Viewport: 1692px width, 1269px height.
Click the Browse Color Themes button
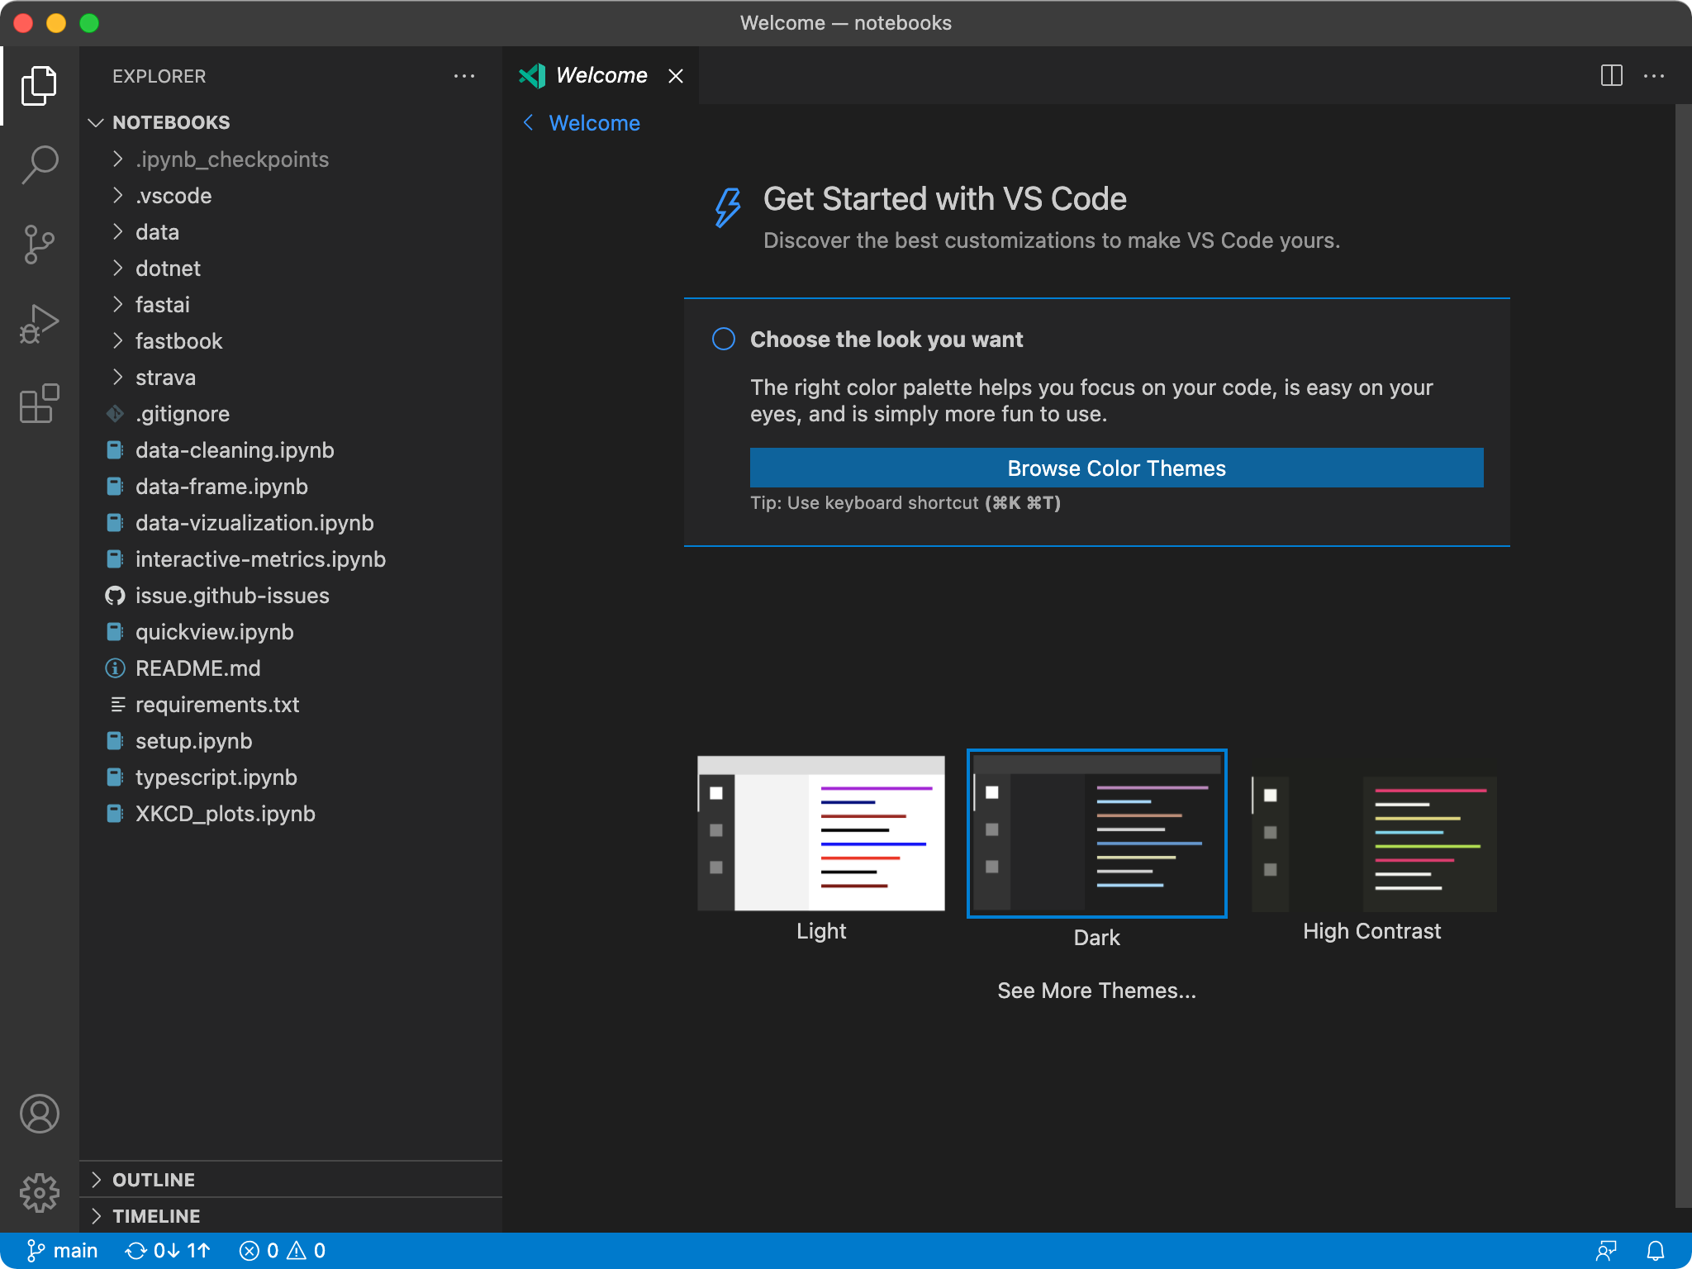pyautogui.click(x=1115, y=468)
